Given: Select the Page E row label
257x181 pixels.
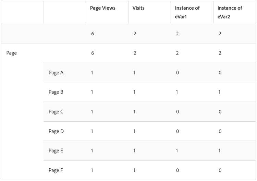Looking at the screenshot, I should click(x=56, y=151).
